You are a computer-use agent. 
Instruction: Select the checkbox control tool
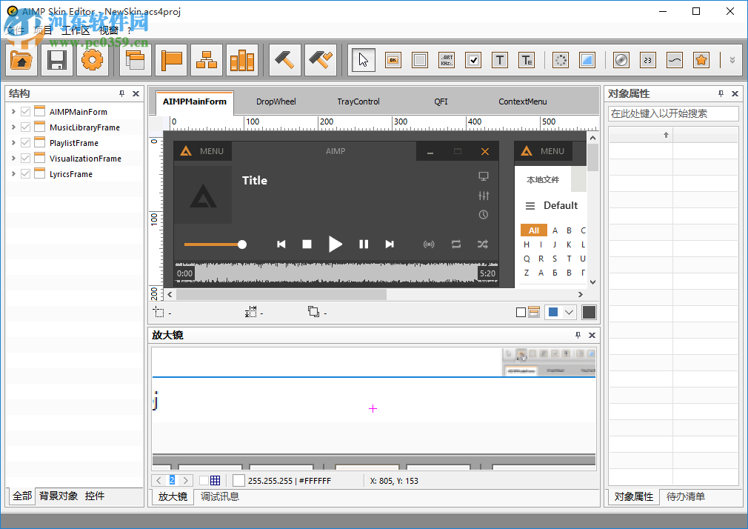pyautogui.click(x=473, y=60)
